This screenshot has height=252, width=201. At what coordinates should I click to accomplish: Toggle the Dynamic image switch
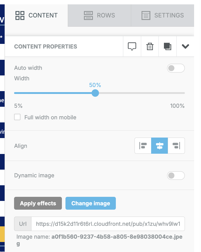click(x=176, y=176)
